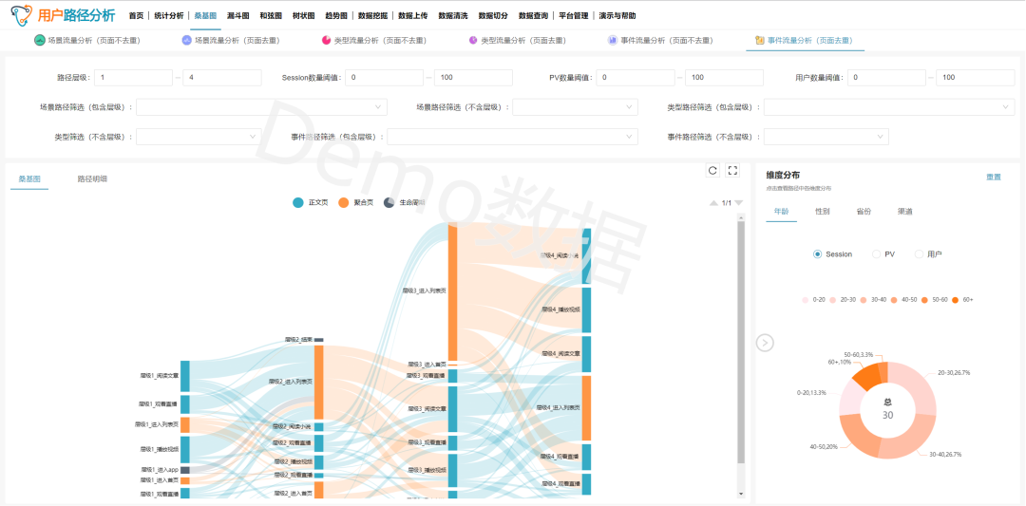Open the 演示与帮助 menu item
Image resolution: width=1026 pixels, height=506 pixels.
(x=617, y=16)
